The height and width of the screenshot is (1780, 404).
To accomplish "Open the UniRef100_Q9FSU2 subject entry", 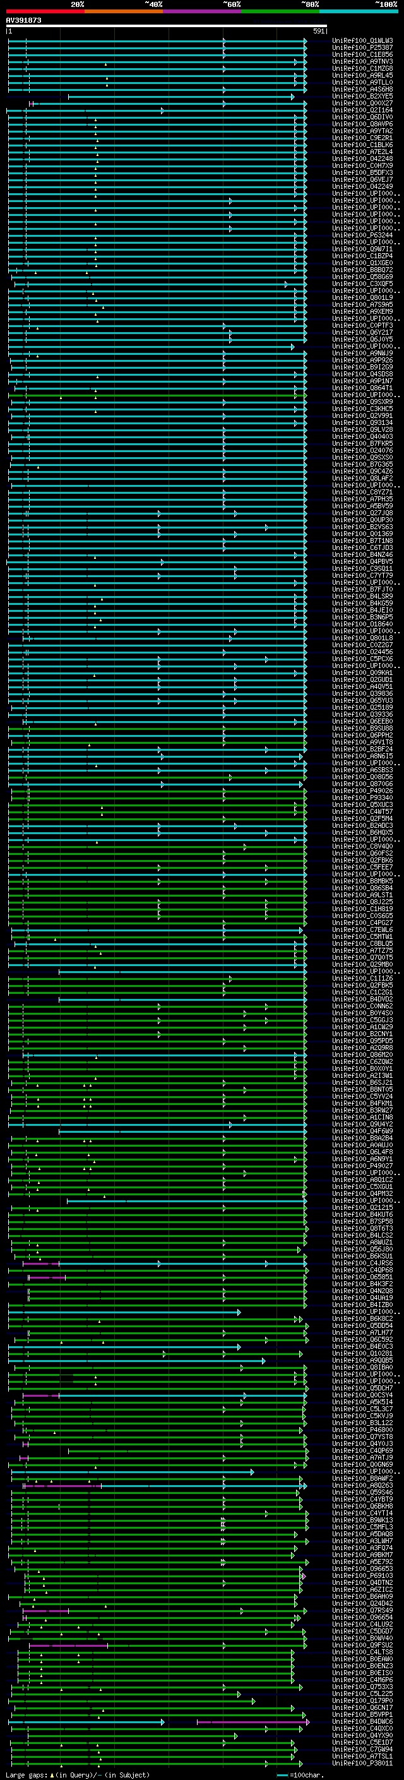I will (362, 1645).
